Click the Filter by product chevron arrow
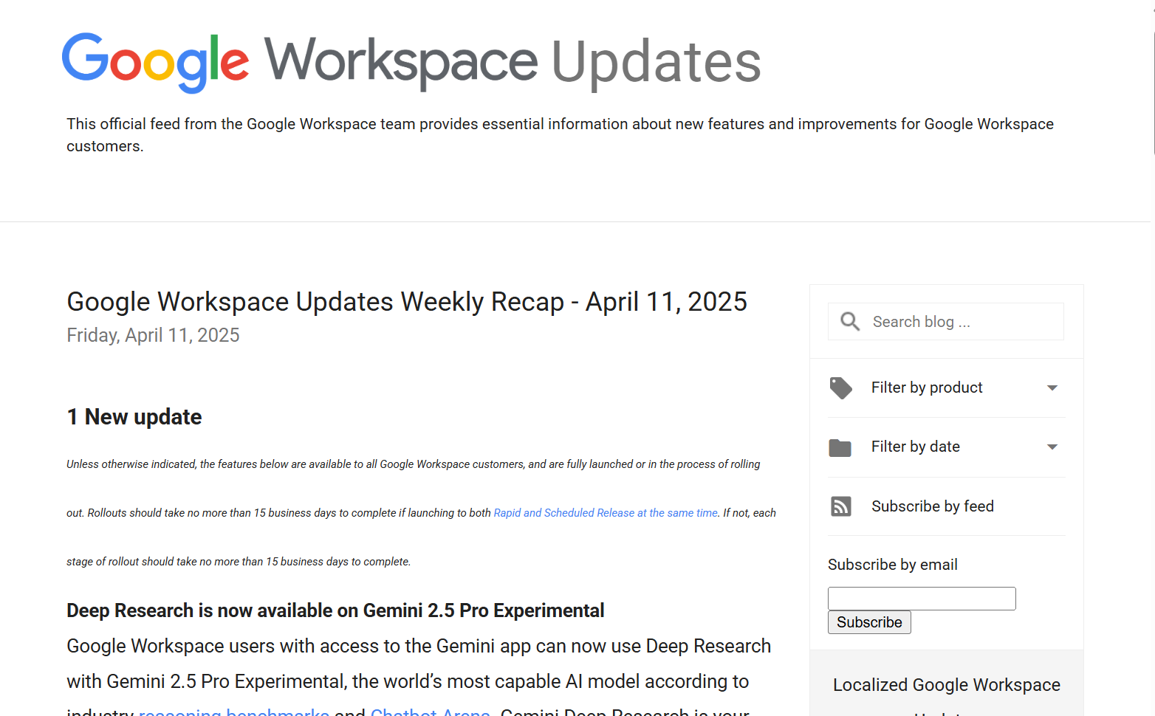Image resolution: width=1155 pixels, height=716 pixels. pyautogui.click(x=1052, y=387)
